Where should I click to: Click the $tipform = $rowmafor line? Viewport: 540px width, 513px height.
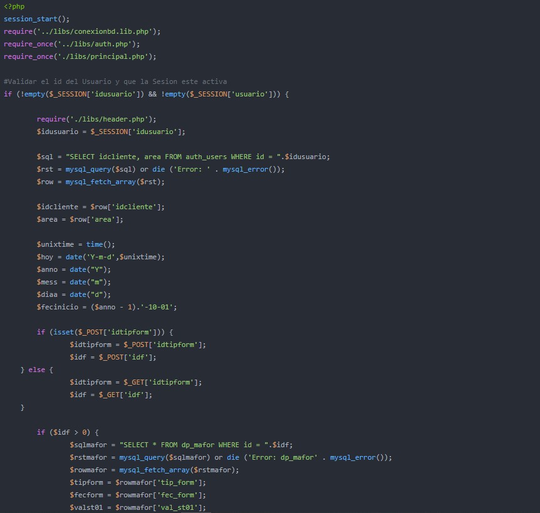click(x=138, y=483)
